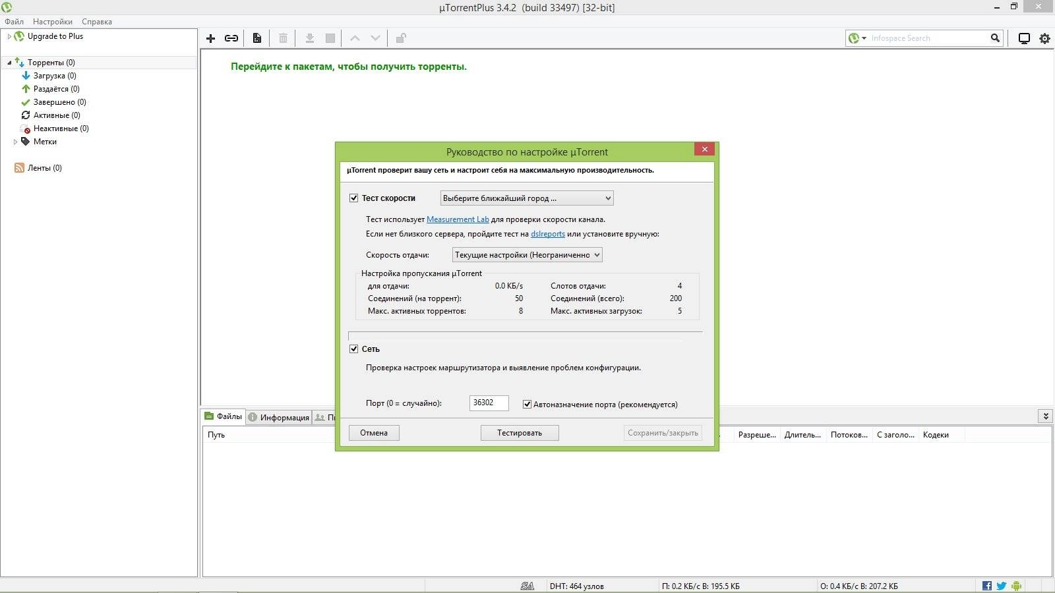Select Ленты (0) in sidebar
This screenshot has height=593, width=1055.
pos(45,168)
